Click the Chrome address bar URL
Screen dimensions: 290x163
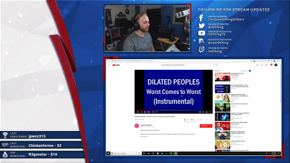[139, 61]
